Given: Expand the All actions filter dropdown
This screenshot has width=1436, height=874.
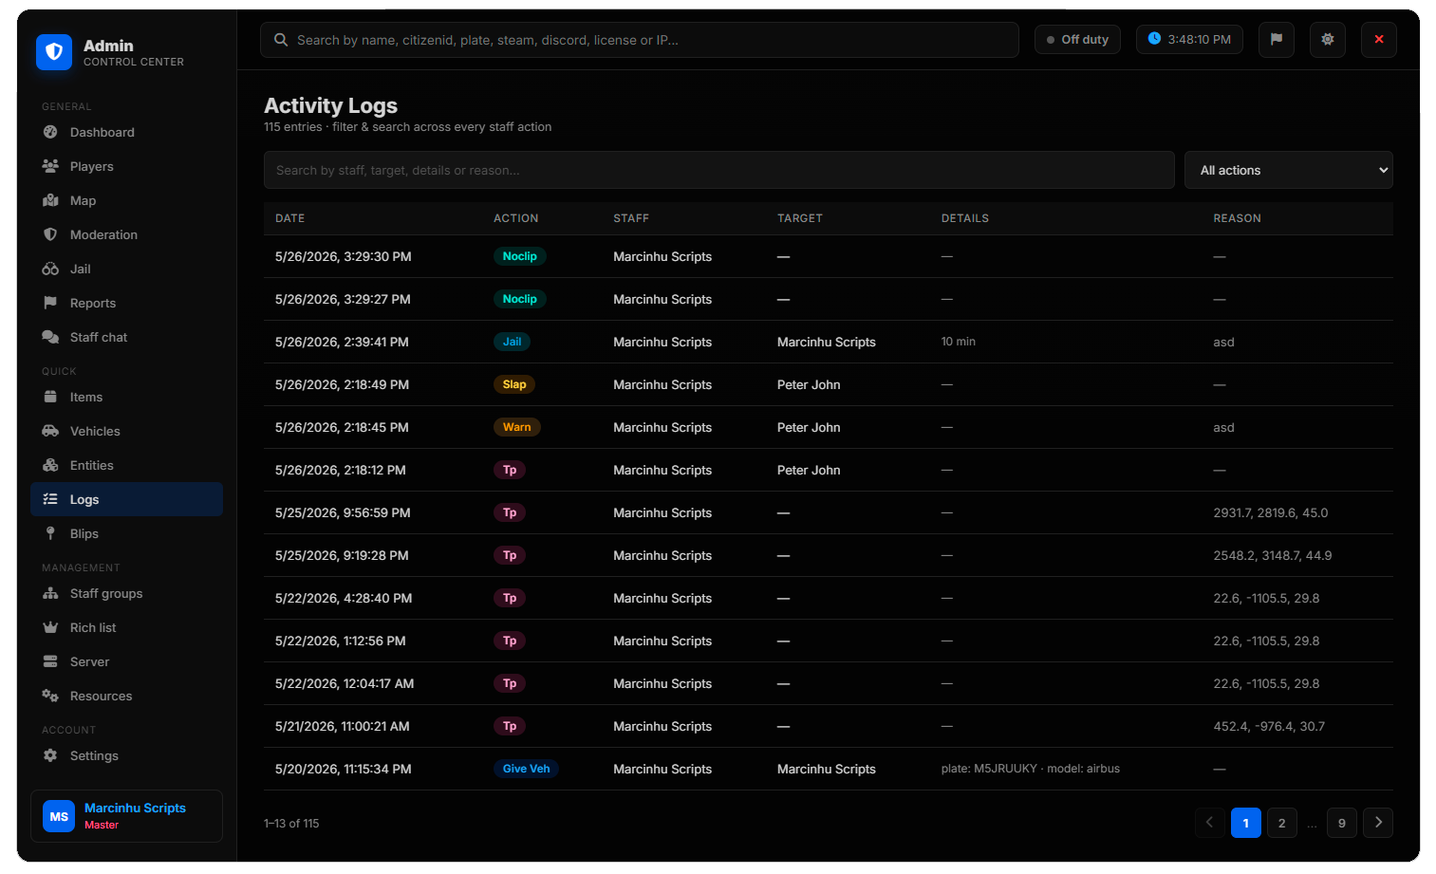Looking at the screenshot, I should 1288,170.
